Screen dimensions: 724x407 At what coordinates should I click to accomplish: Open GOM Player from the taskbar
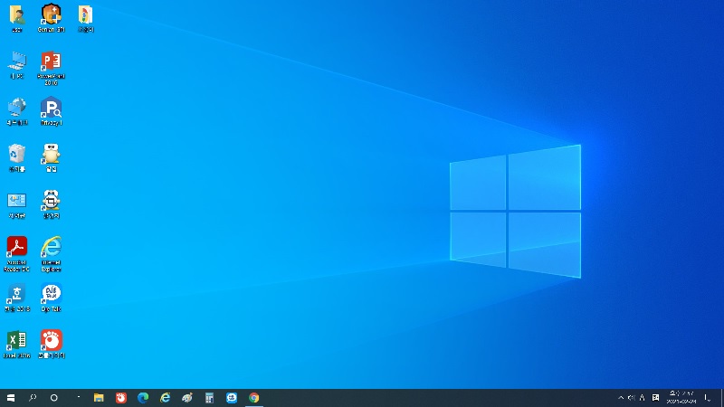121,397
